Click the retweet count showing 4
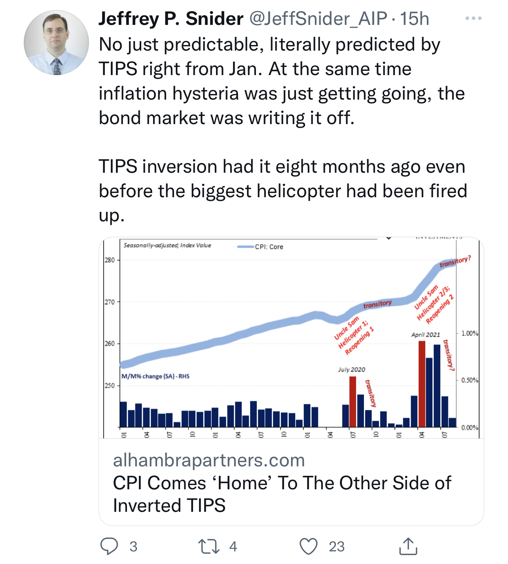This screenshot has height=564, width=508. pyautogui.click(x=233, y=547)
